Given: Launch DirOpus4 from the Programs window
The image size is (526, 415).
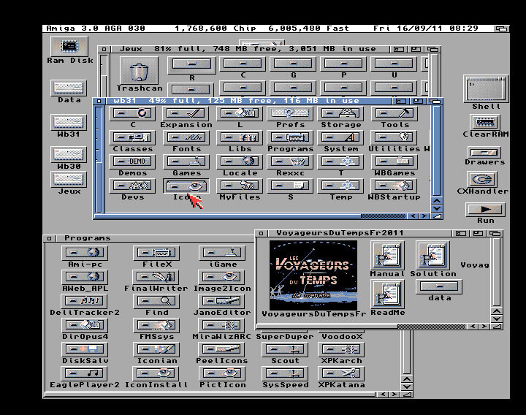Looking at the screenshot, I should tap(85, 326).
